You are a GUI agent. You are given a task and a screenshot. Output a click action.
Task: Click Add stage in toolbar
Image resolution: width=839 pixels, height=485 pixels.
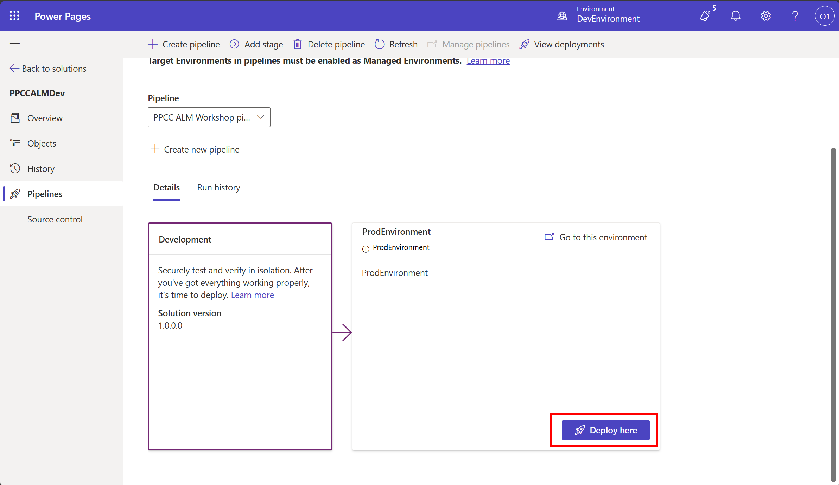(256, 44)
